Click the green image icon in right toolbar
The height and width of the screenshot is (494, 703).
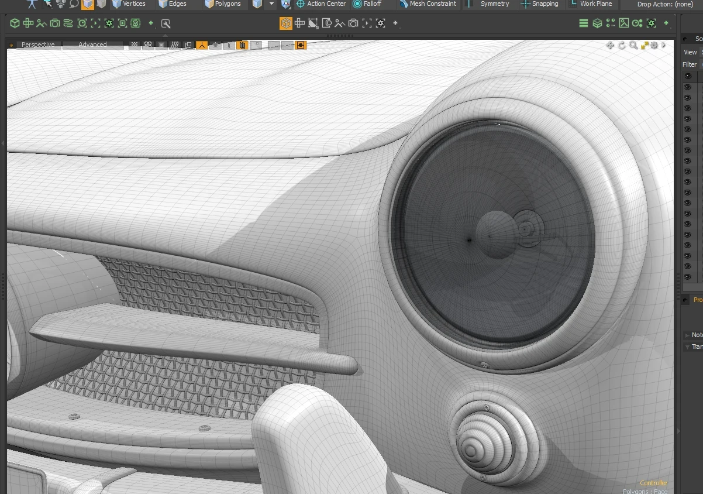(624, 23)
